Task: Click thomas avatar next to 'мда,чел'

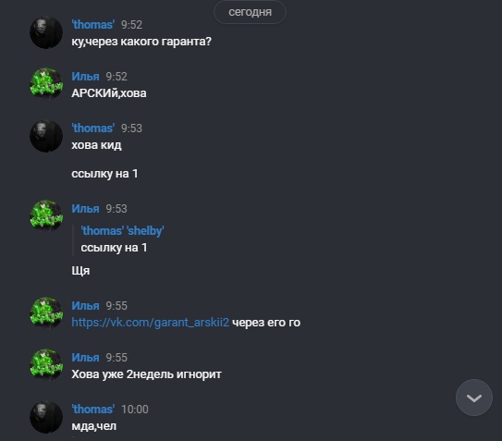Action: pos(46,417)
